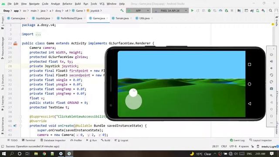Toggle the Favorites side panel
This screenshot has height=157, width=279.
pos(3,103)
